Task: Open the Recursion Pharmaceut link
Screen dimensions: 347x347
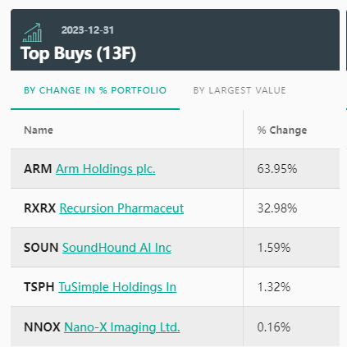Action: [x=121, y=208]
